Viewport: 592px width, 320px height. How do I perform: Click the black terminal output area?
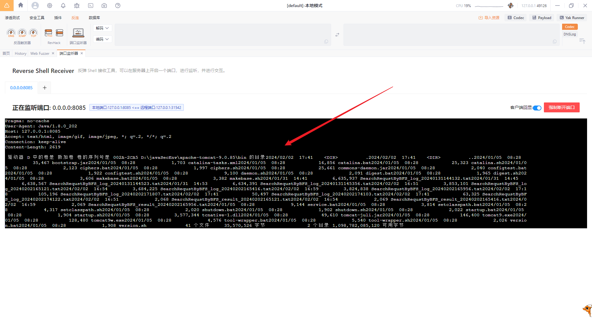click(296, 173)
